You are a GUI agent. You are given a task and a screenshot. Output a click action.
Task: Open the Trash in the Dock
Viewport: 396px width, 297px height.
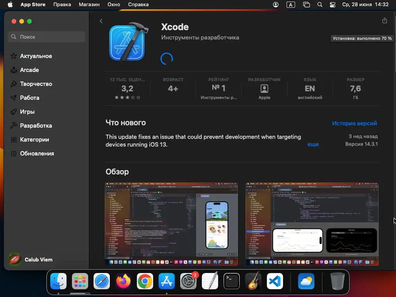337,281
